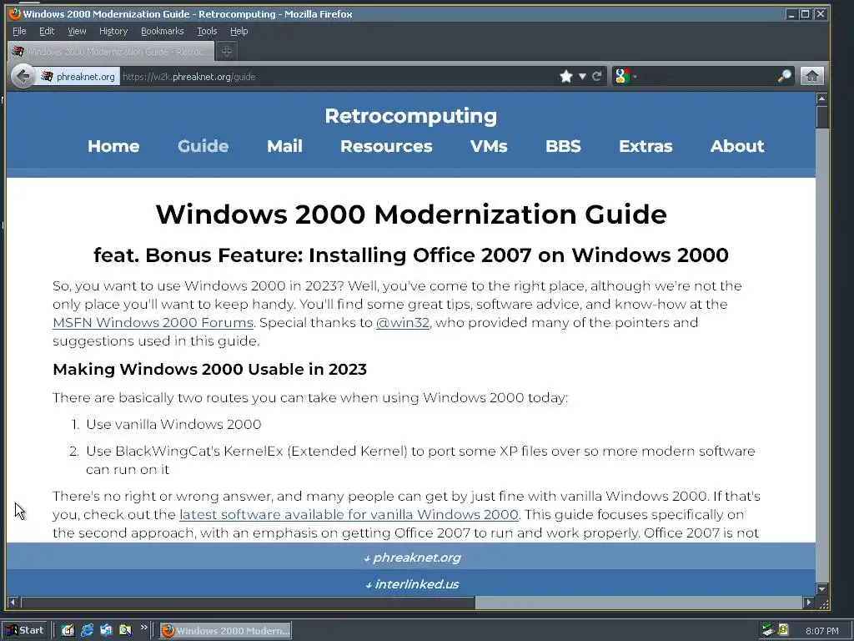The height and width of the screenshot is (641, 854).
Task: Click the magnifying glass search icon
Action: tap(784, 76)
